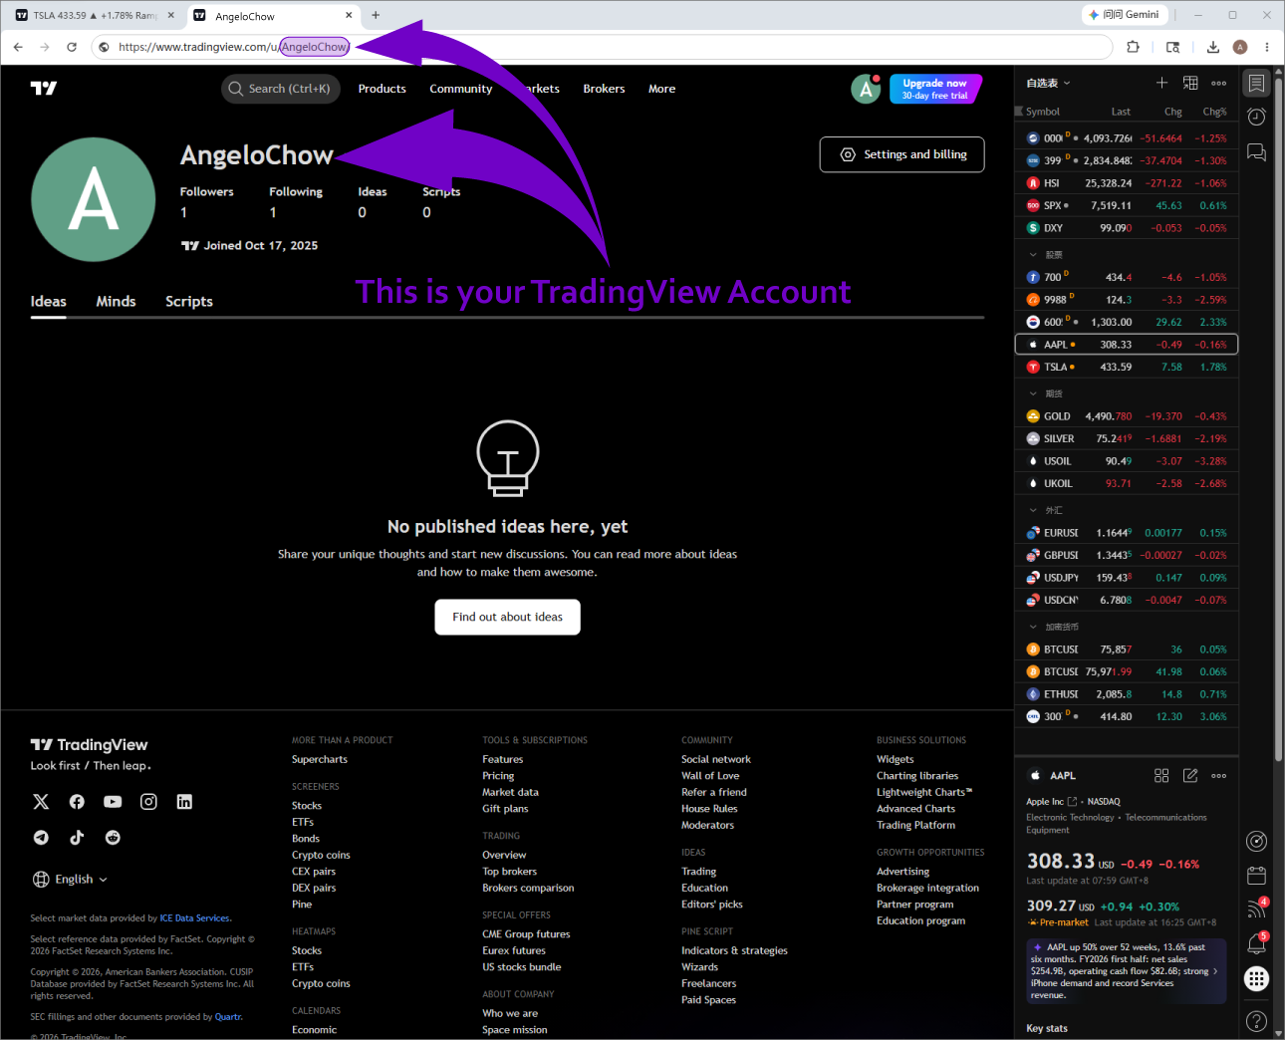The image size is (1285, 1040).
Task: Sort watchlist by Chg% column header
Action: tap(1214, 112)
